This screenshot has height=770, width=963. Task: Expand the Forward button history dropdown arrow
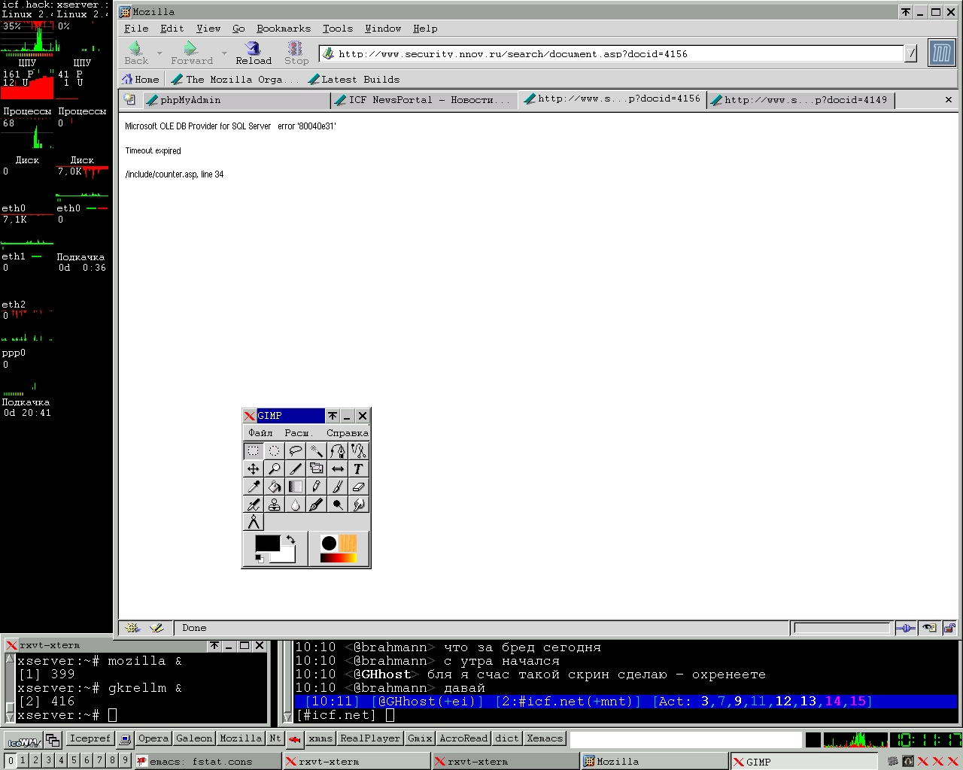[224, 53]
